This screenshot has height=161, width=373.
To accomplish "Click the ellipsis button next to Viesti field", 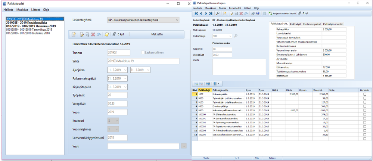I will [184, 146].
